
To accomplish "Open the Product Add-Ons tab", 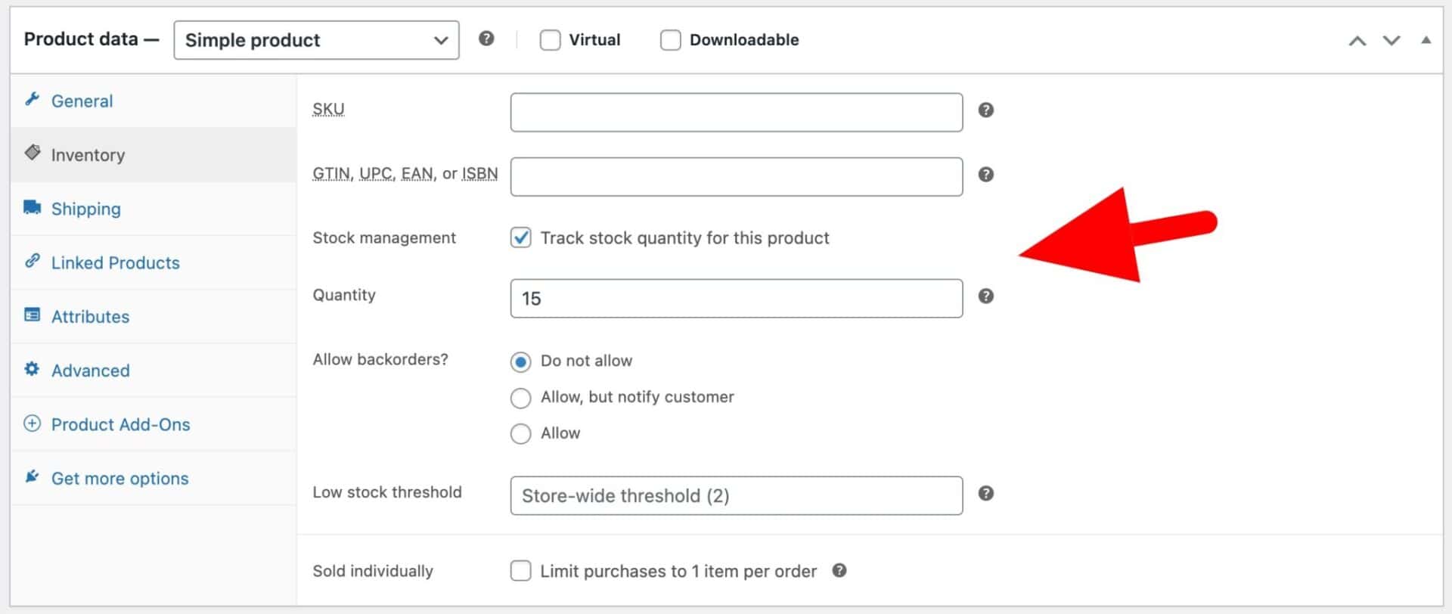I will (154, 424).
